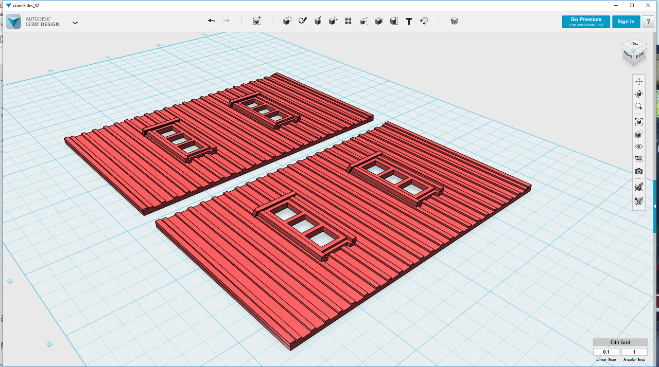Viewport: 659px width, 367px height.
Task: Open the Grouping tool
Action: pos(363,21)
